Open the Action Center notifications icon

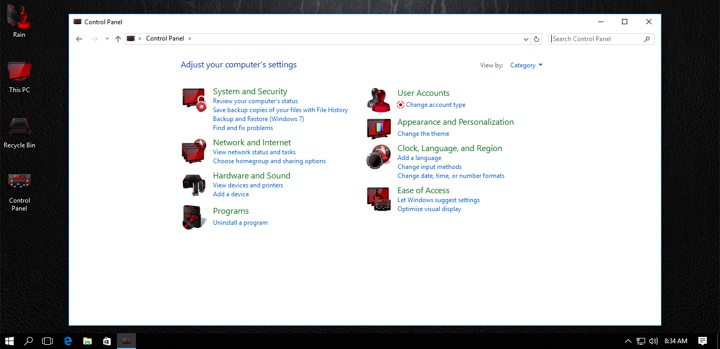(703, 341)
